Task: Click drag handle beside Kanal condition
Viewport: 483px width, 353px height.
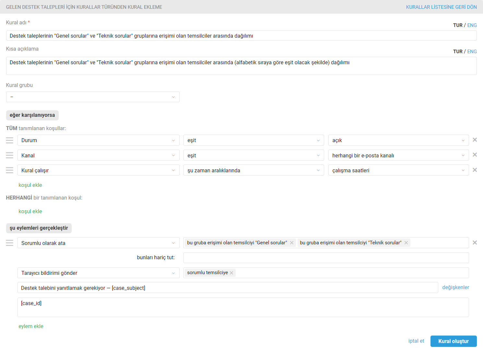Action: click(x=10, y=155)
